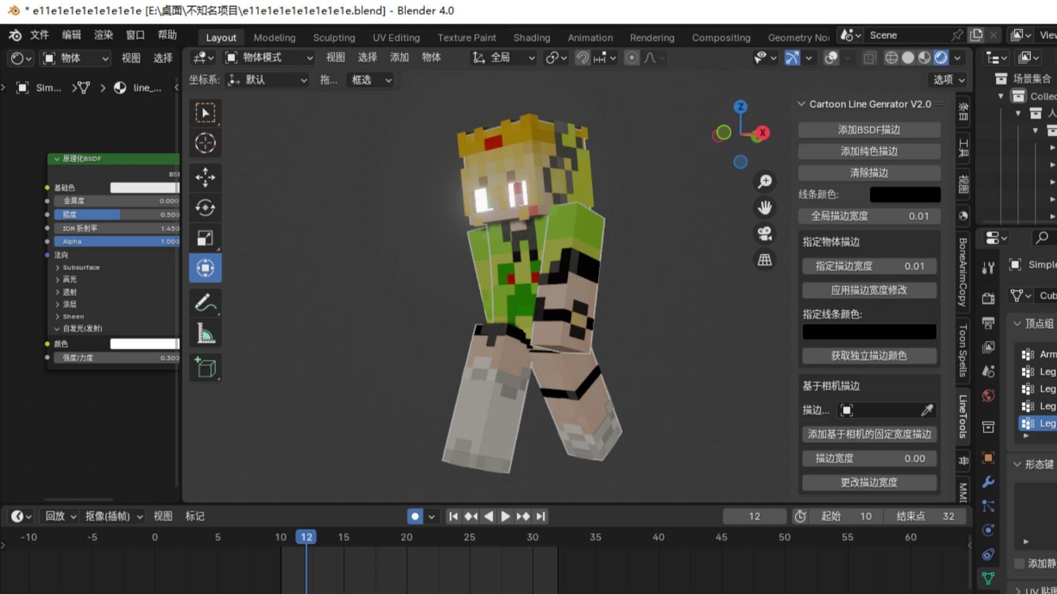Switch to wireframe viewport shading
Image resolution: width=1057 pixels, height=594 pixels.
[x=891, y=58]
